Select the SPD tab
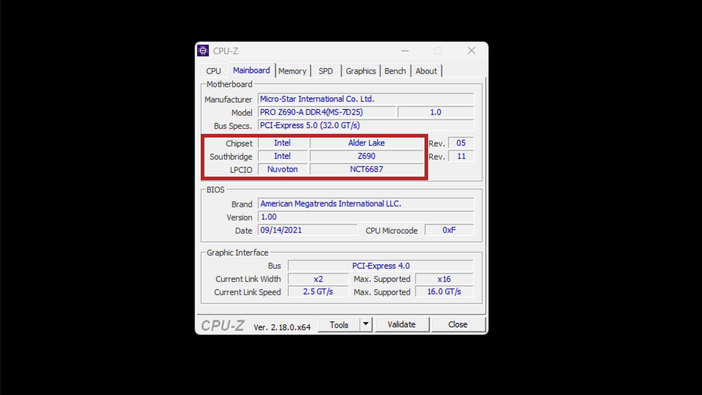The width and height of the screenshot is (702, 395). 325,71
